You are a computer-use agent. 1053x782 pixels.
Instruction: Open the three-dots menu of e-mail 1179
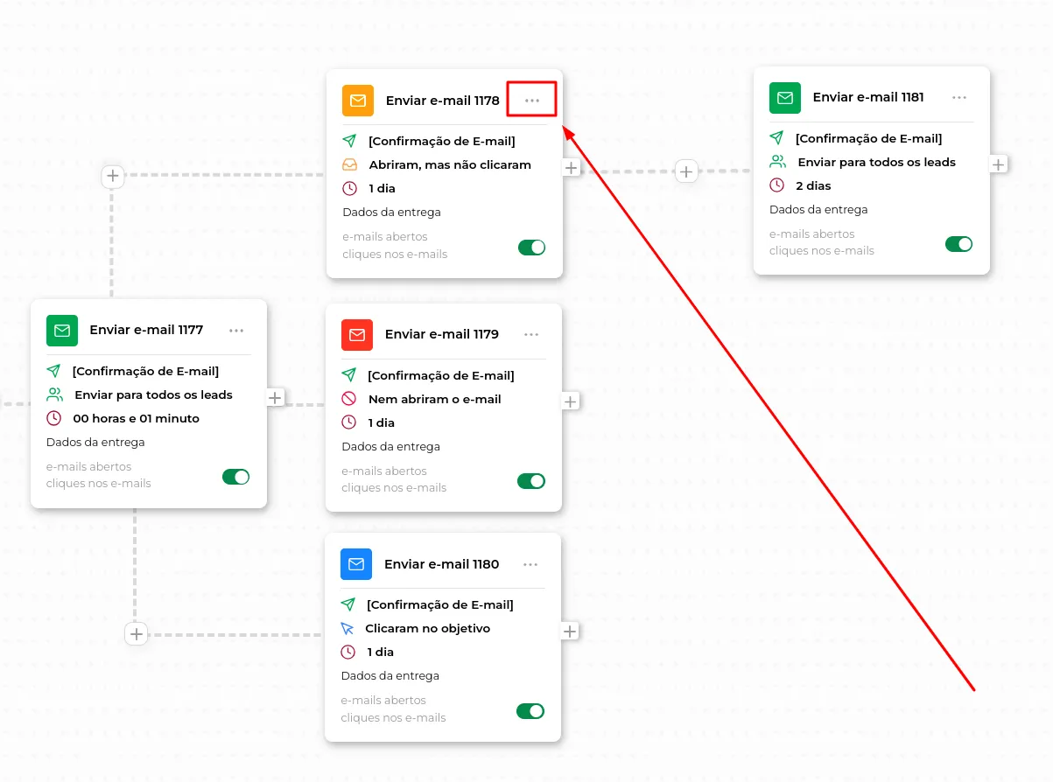pos(531,334)
